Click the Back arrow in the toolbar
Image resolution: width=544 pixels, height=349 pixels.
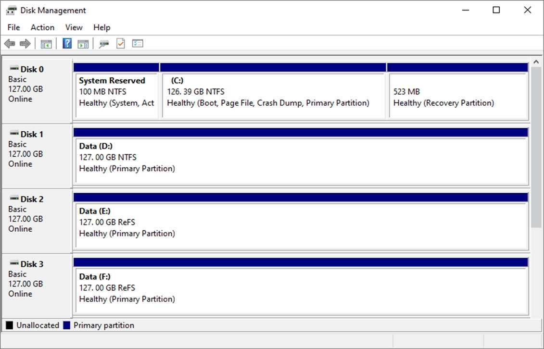[10, 44]
